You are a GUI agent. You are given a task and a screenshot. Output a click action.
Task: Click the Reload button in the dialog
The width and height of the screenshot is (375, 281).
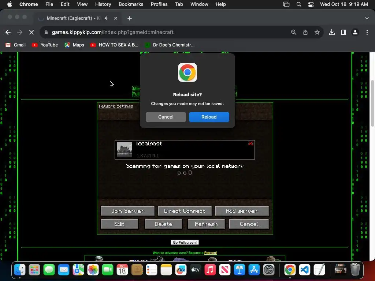pos(209,117)
